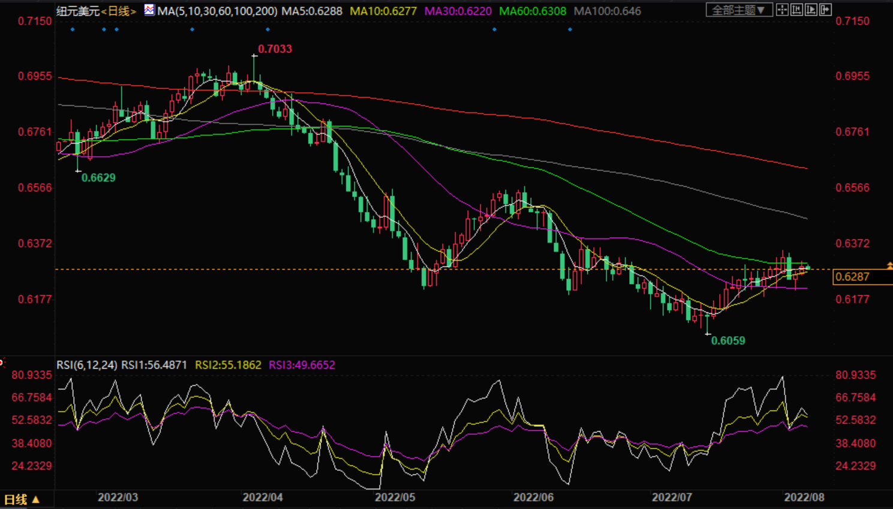Image resolution: width=893 pixels, height=509 pixels.
Task: Click the 2022/05 date on time axis
Action: [x=395, y=497]
